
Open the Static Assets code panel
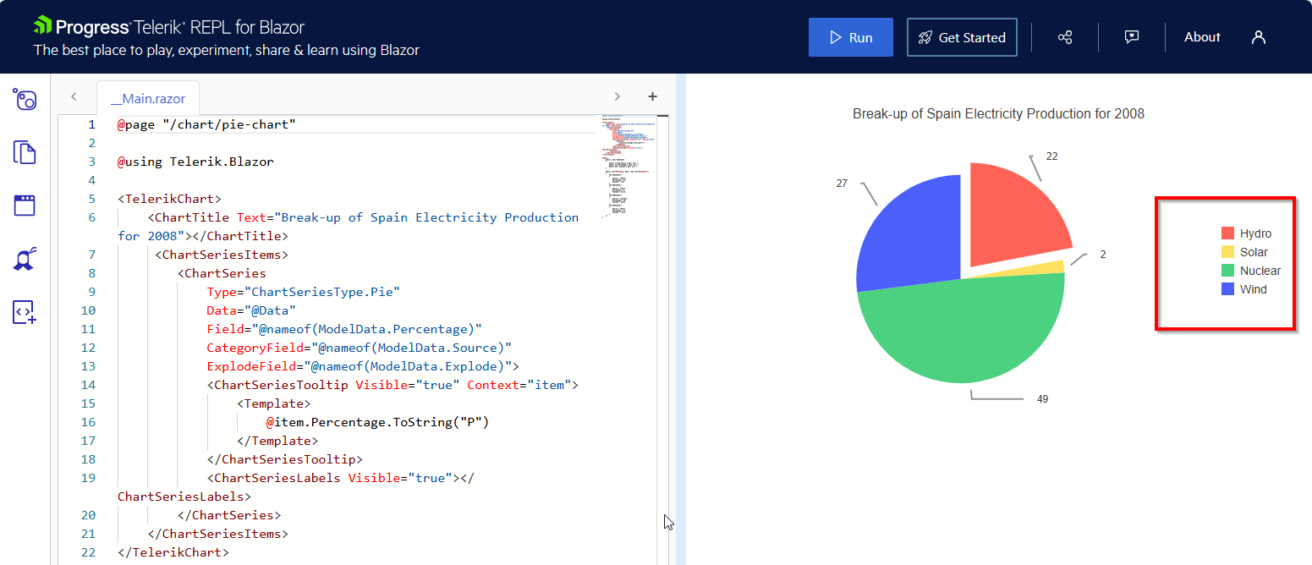point(25,313)
